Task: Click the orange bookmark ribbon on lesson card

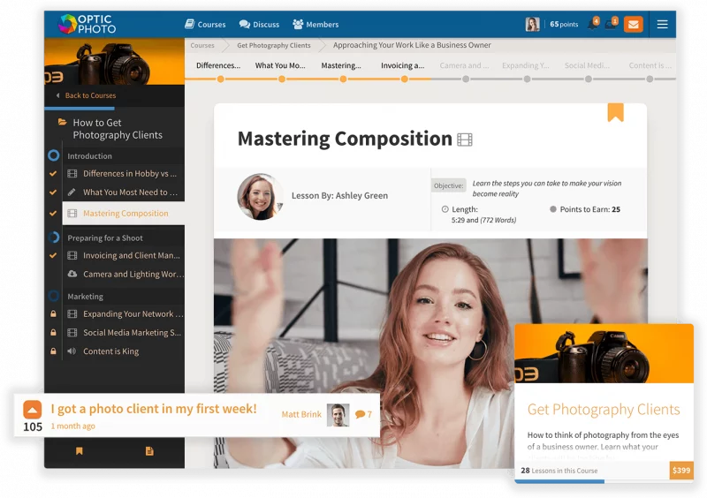Action: click(615, 112)
